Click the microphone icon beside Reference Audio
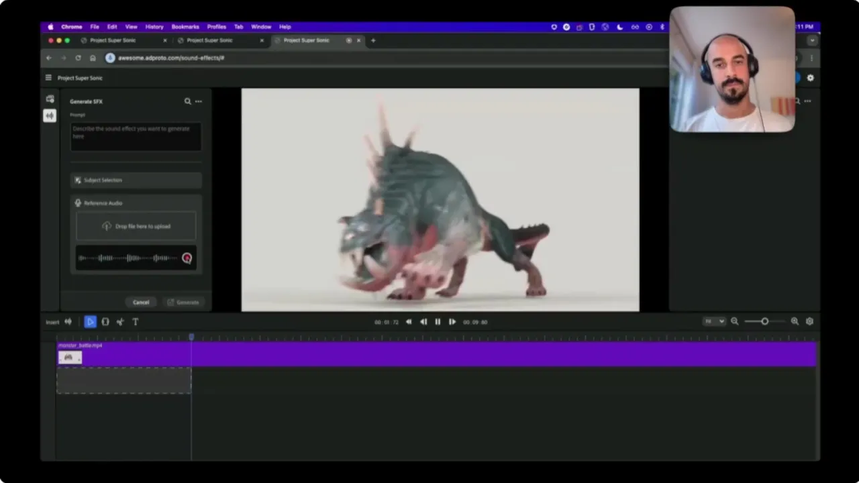The height and width of the screenshot is (483, 859). [78, 203]
